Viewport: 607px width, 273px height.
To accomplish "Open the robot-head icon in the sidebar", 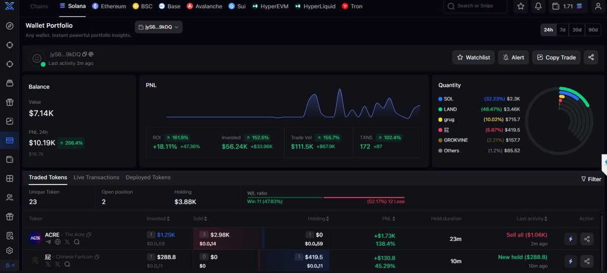I will (10, 83).
